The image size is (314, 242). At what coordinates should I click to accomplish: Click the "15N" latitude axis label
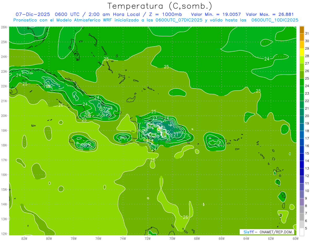pos(4,189)
